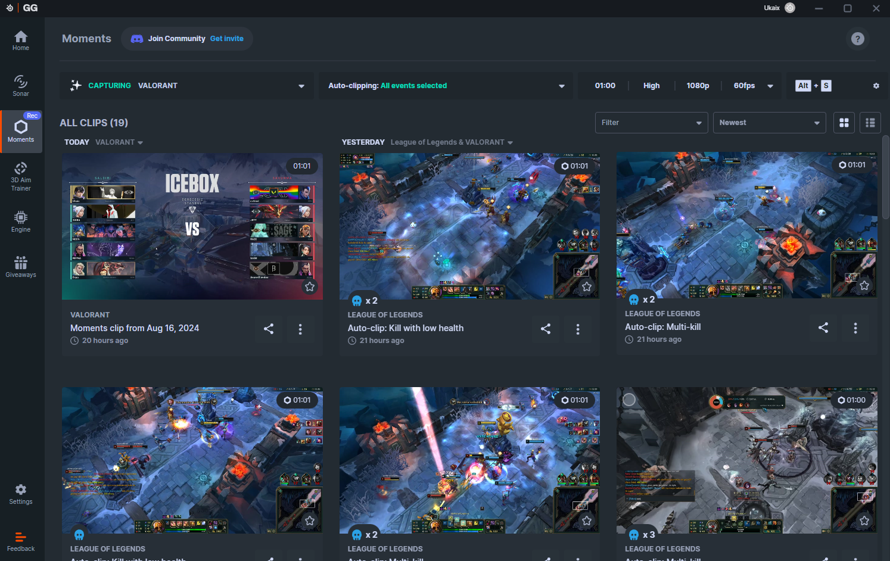Star the 21 hours ago Multi-kill clip
890x561 pixels.
tap(864, 286)
